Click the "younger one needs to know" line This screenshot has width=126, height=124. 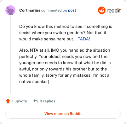tap(65, 63)
